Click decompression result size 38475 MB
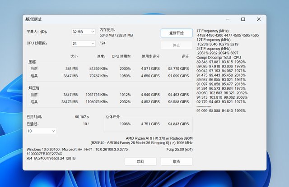This screenshot has height=187, width=289. [70, 102]
